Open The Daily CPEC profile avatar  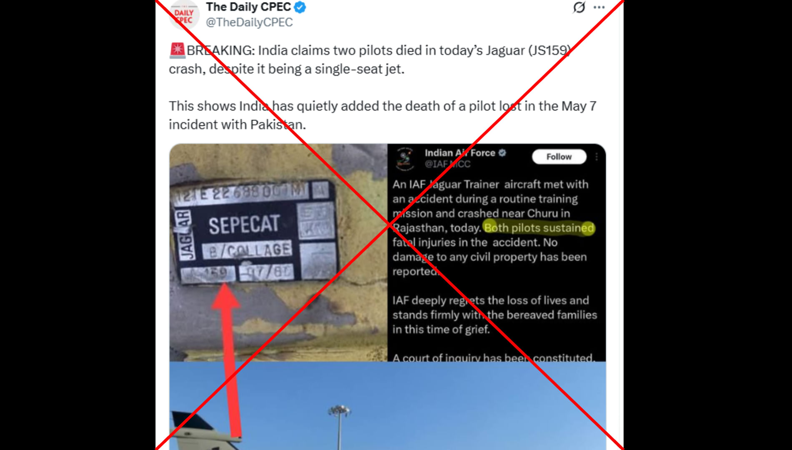pos(184,14)
